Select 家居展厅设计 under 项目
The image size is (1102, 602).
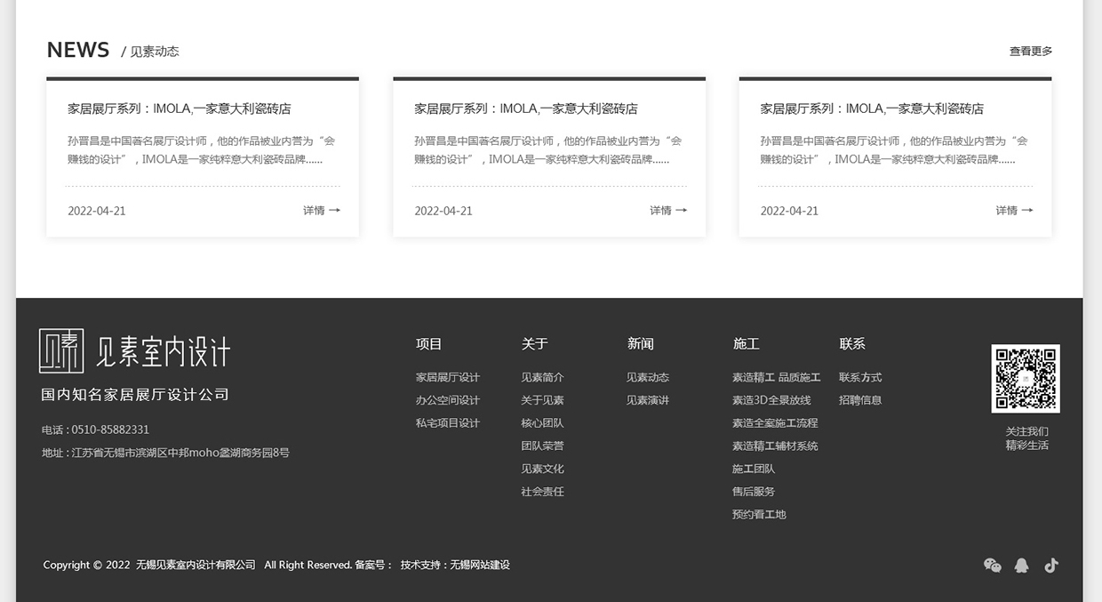[448, 378]
